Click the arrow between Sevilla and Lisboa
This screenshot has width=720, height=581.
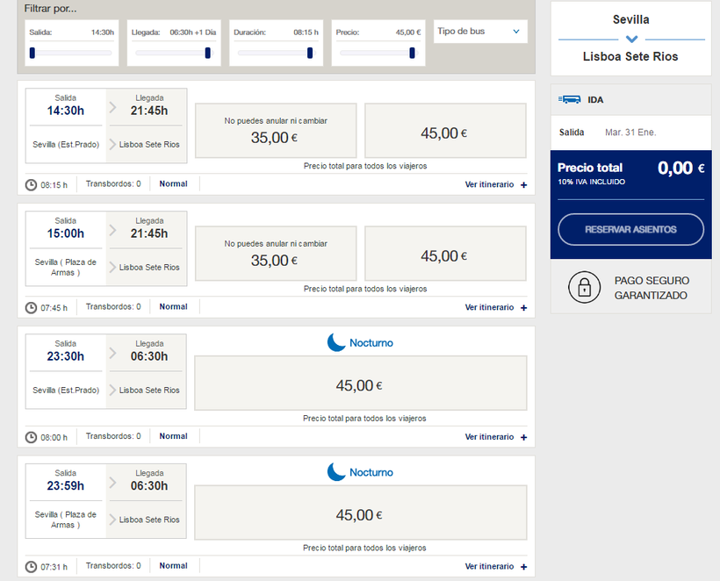[631, 39]
